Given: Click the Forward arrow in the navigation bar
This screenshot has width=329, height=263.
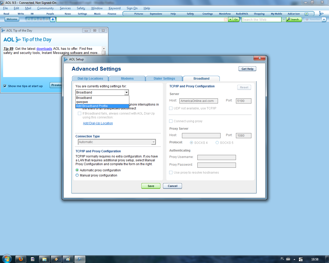Looking at the screenshot, I should (x=35, y=20).
